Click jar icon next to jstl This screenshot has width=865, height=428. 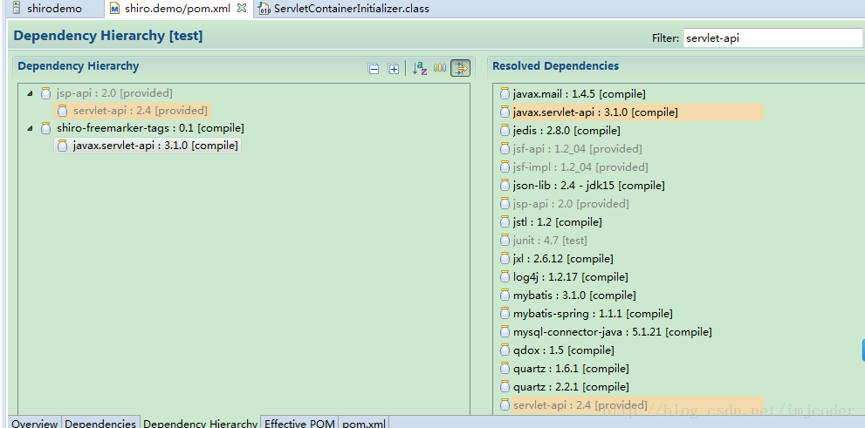pyautogui.click(x=505, y=222)
